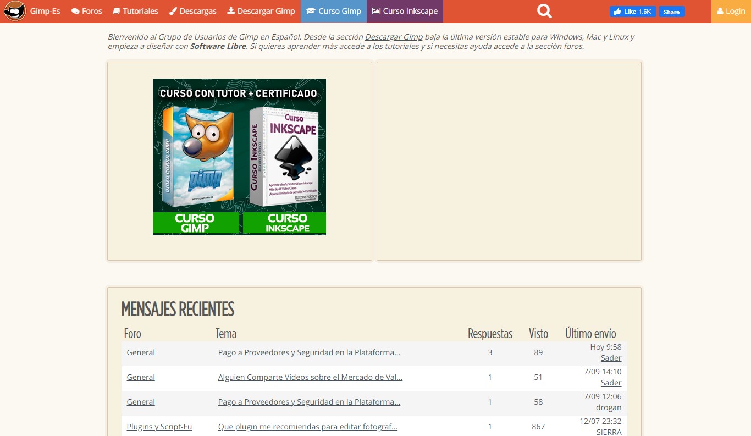751x436 pixels.
Task: Click the Login button
Action: [731, 11]
